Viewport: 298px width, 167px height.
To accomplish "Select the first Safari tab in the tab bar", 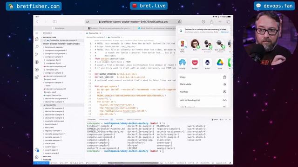I will [59, 28].
